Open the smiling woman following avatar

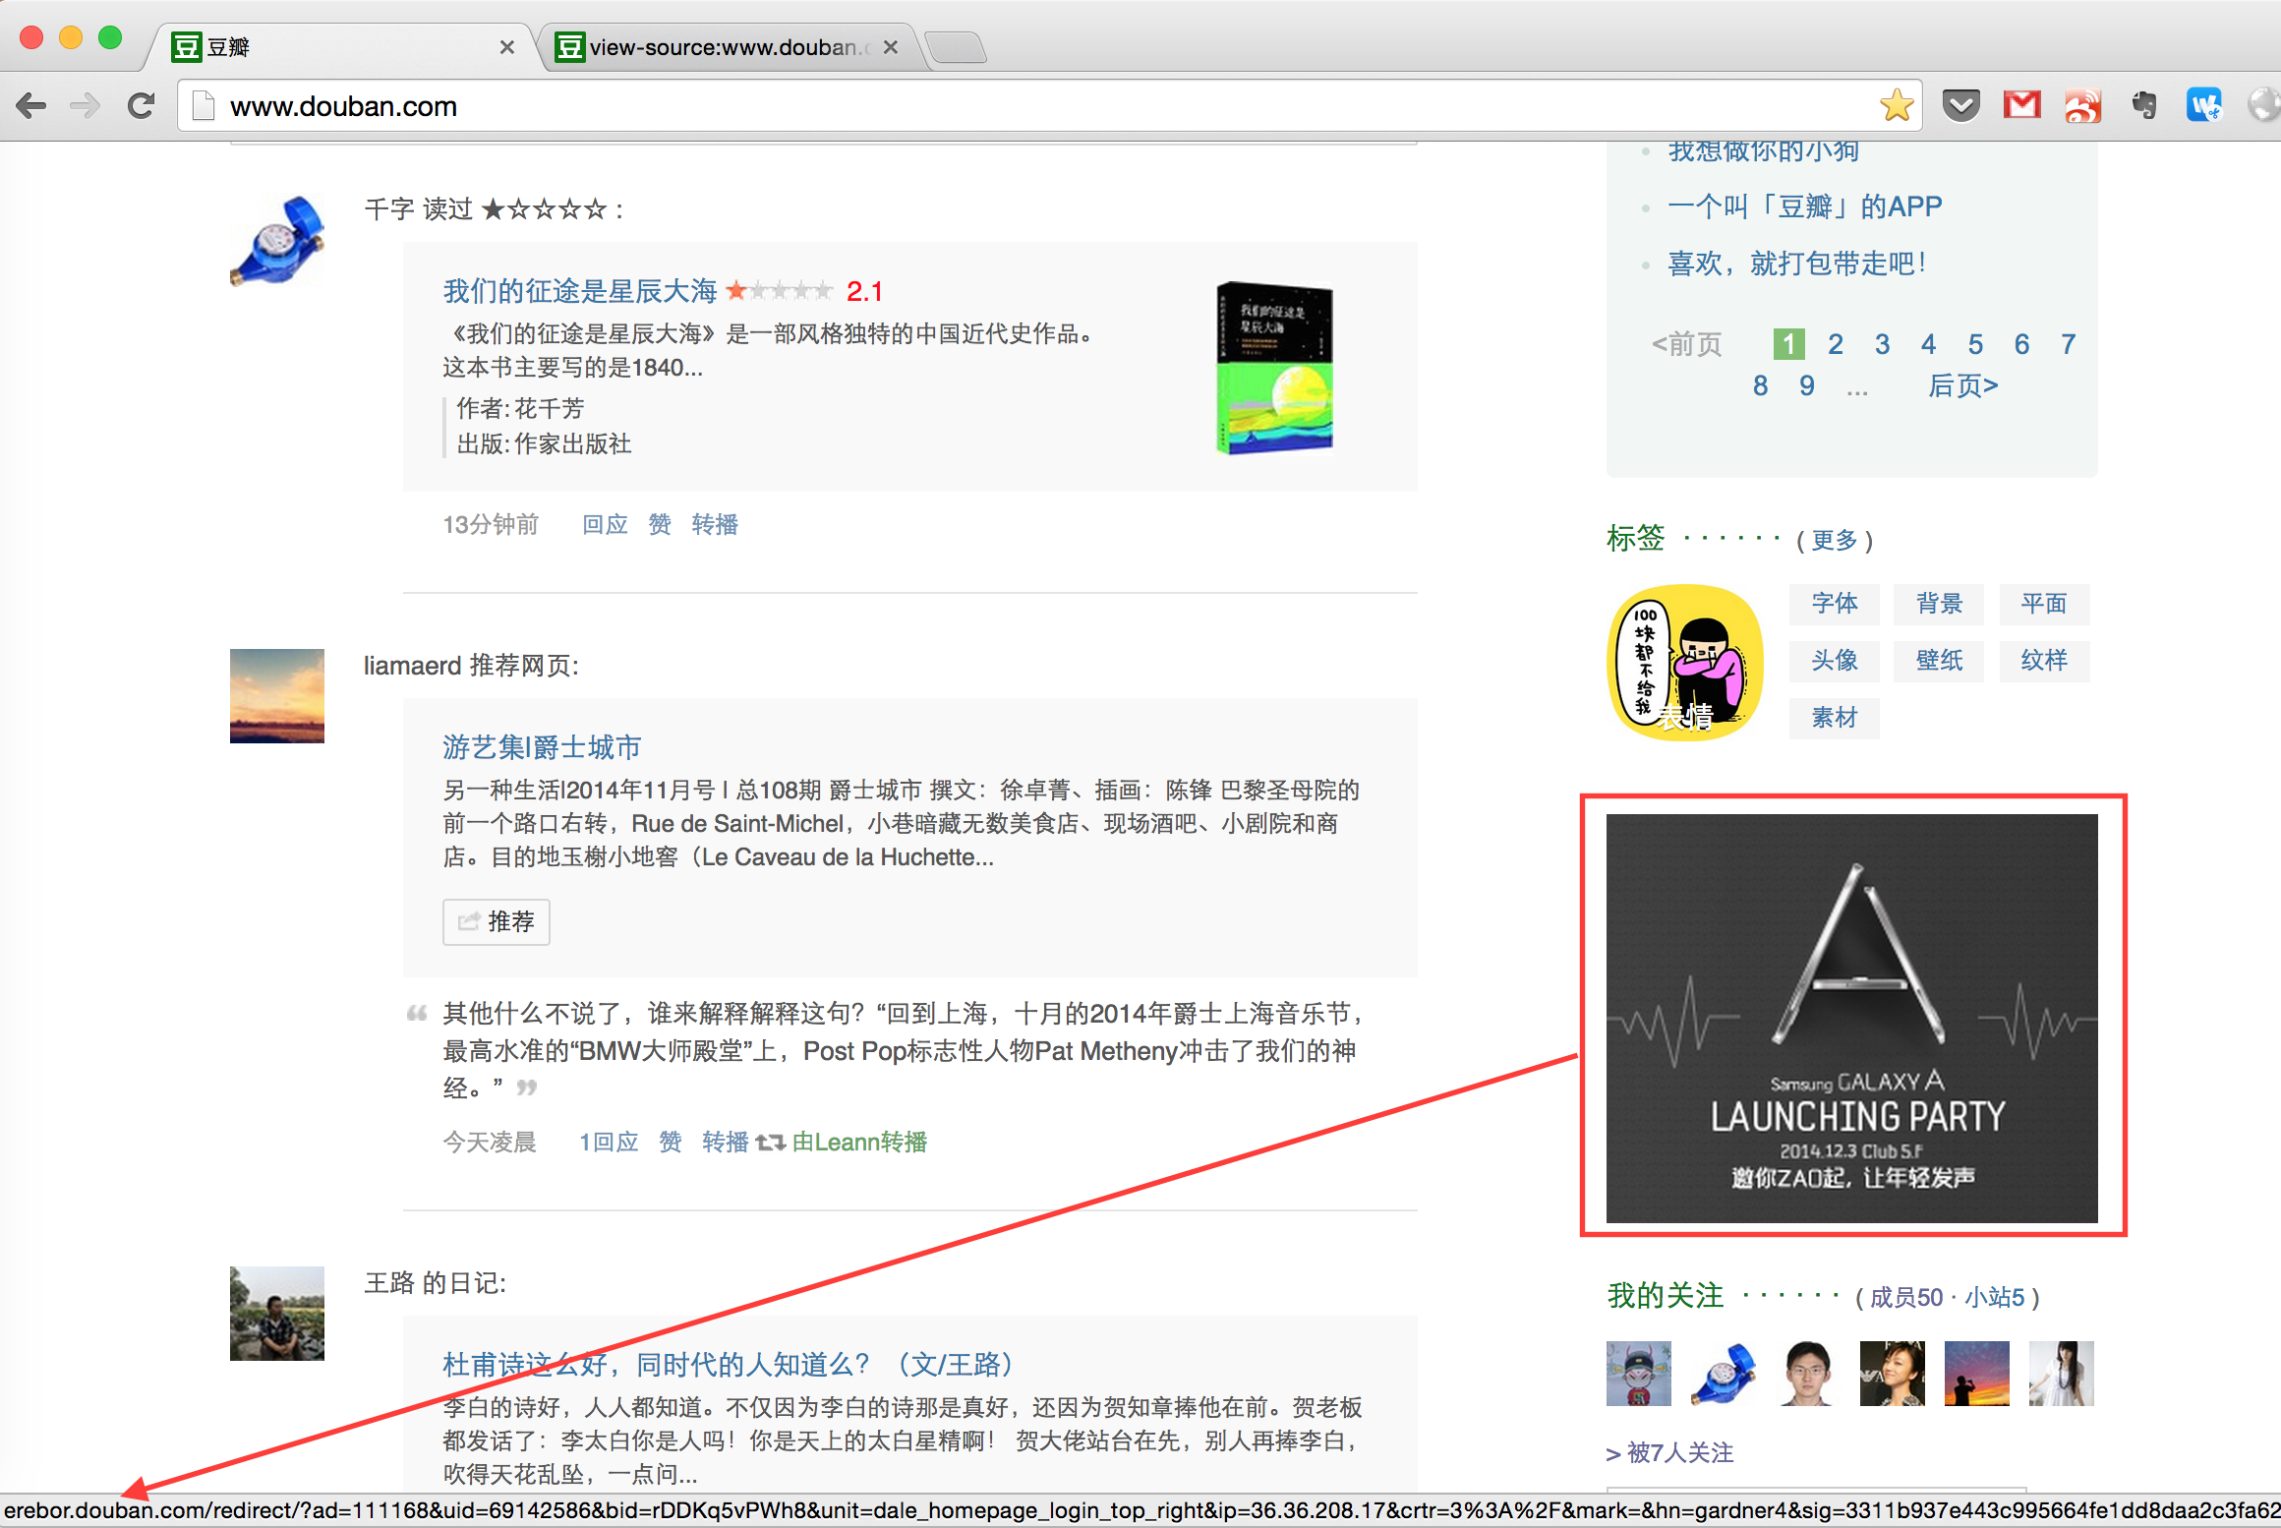(1893, 1374)
